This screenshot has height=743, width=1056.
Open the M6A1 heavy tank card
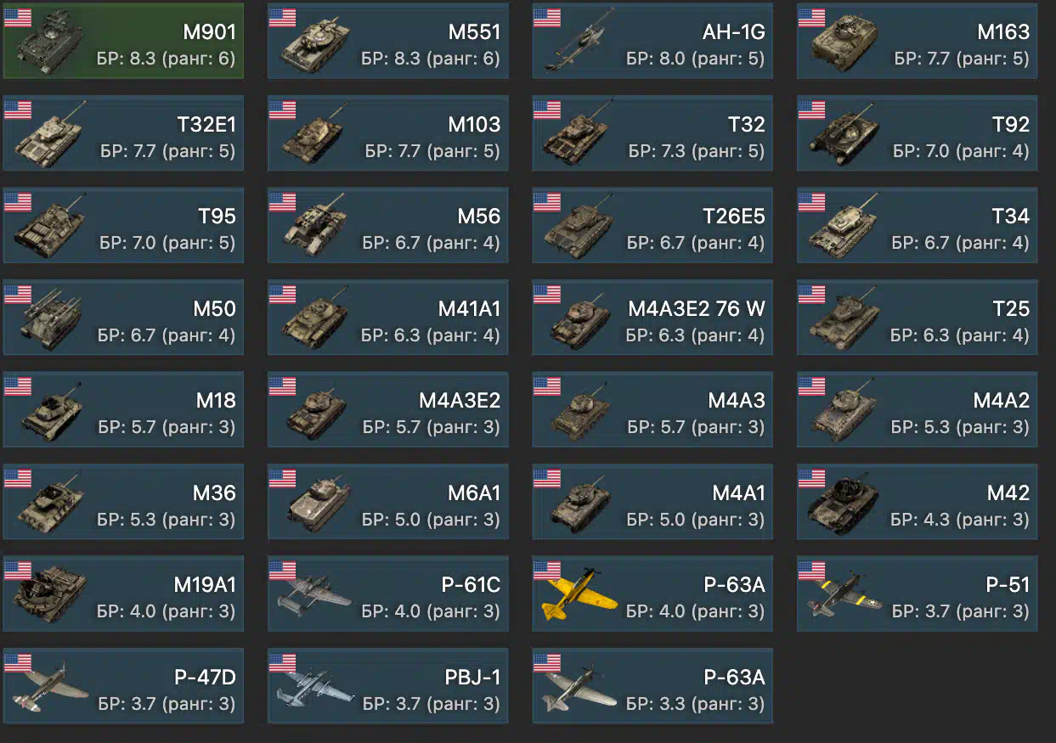(x=388, y=501)
